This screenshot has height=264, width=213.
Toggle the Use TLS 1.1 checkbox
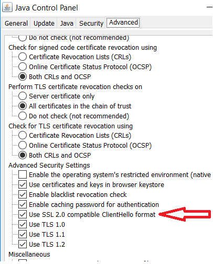tap(23, 234)
